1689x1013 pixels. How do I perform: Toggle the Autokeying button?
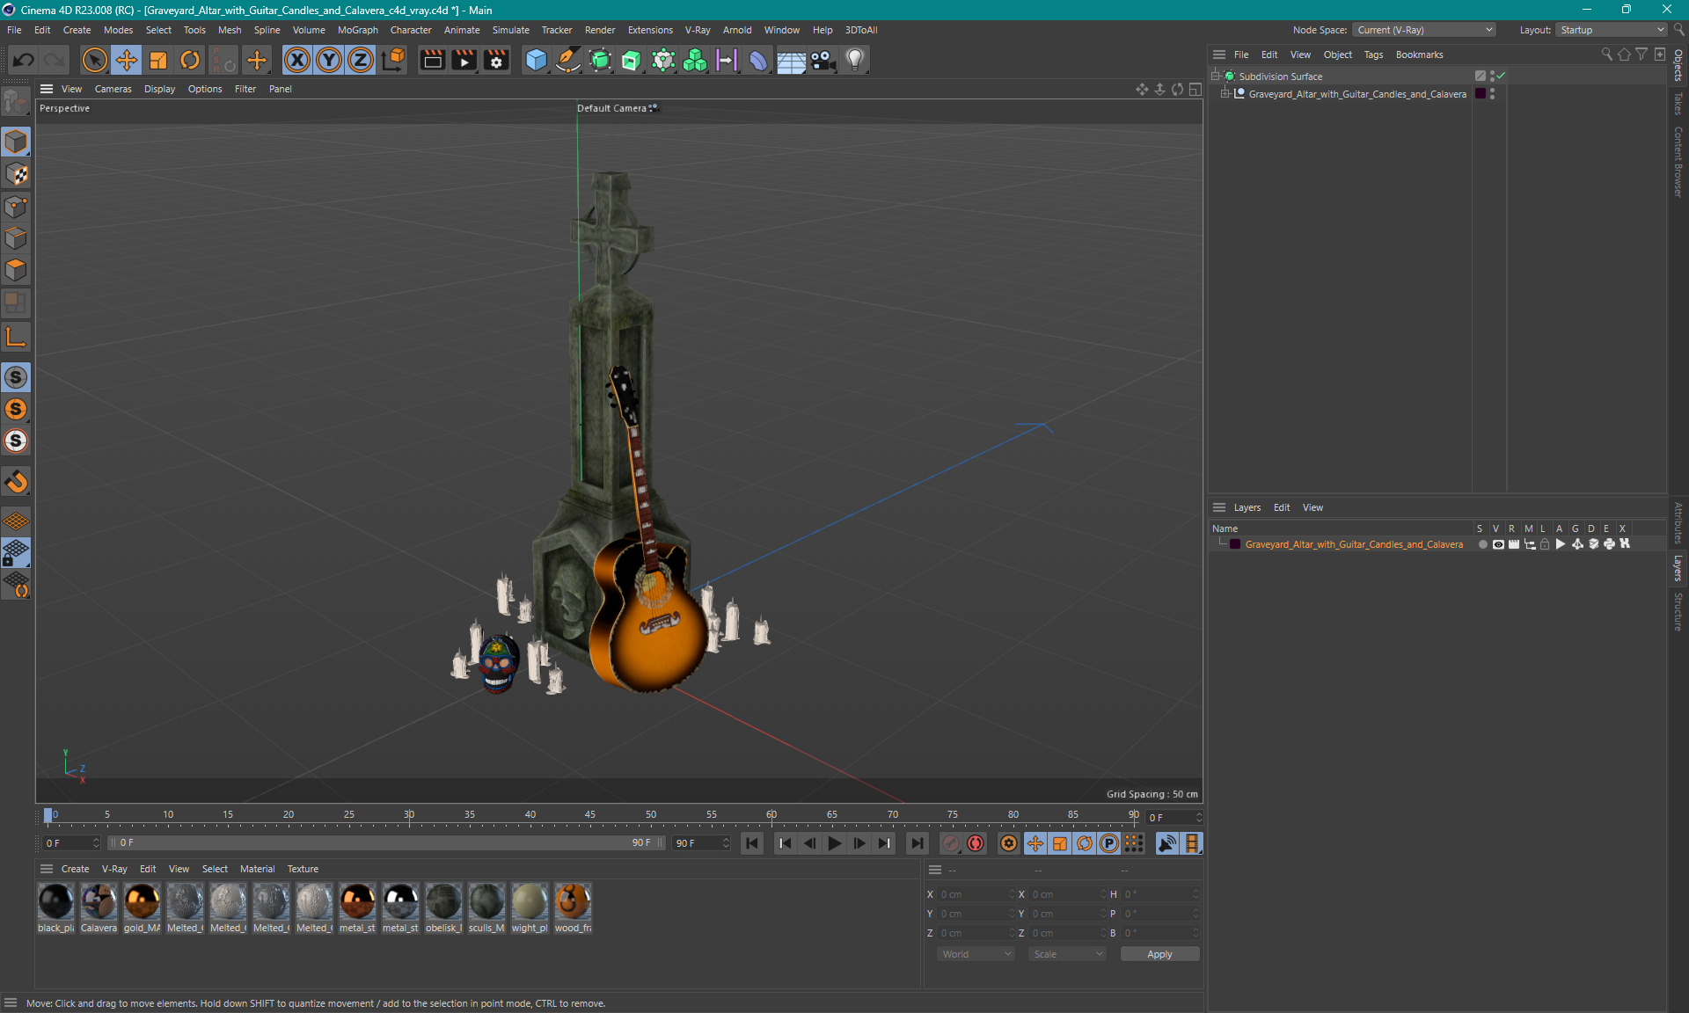point(976,843)
